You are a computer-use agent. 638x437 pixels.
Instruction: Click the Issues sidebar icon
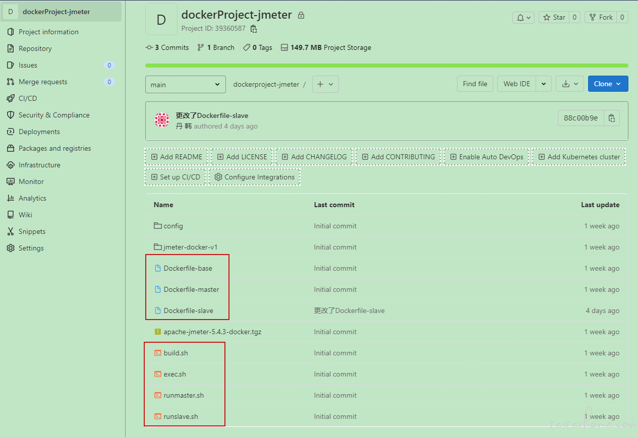tap(10, 65)
